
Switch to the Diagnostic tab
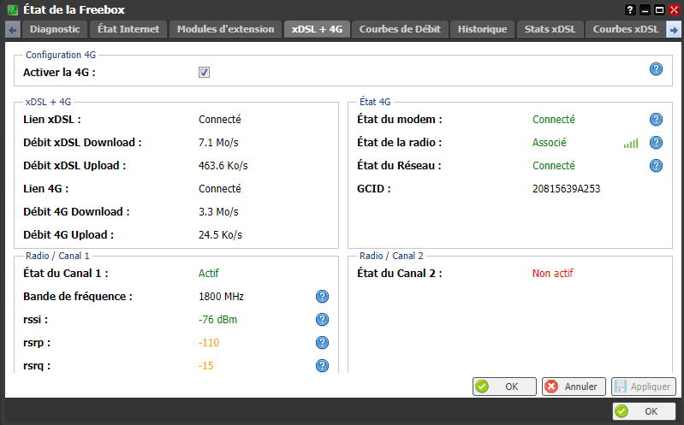pyautogui.click(x=55, y=29)
